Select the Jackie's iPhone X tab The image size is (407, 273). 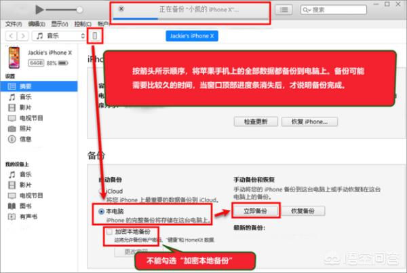[192, 36]
